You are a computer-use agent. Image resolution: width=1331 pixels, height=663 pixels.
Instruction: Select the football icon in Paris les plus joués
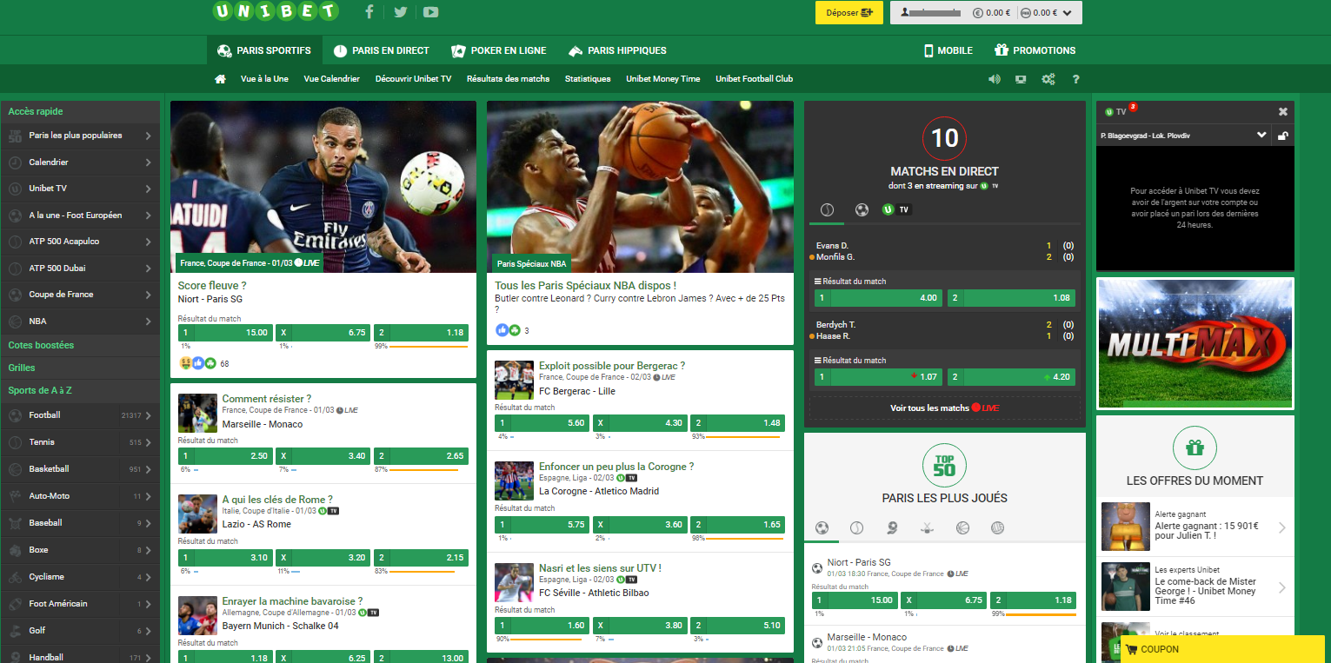click(x=822, y=527)
